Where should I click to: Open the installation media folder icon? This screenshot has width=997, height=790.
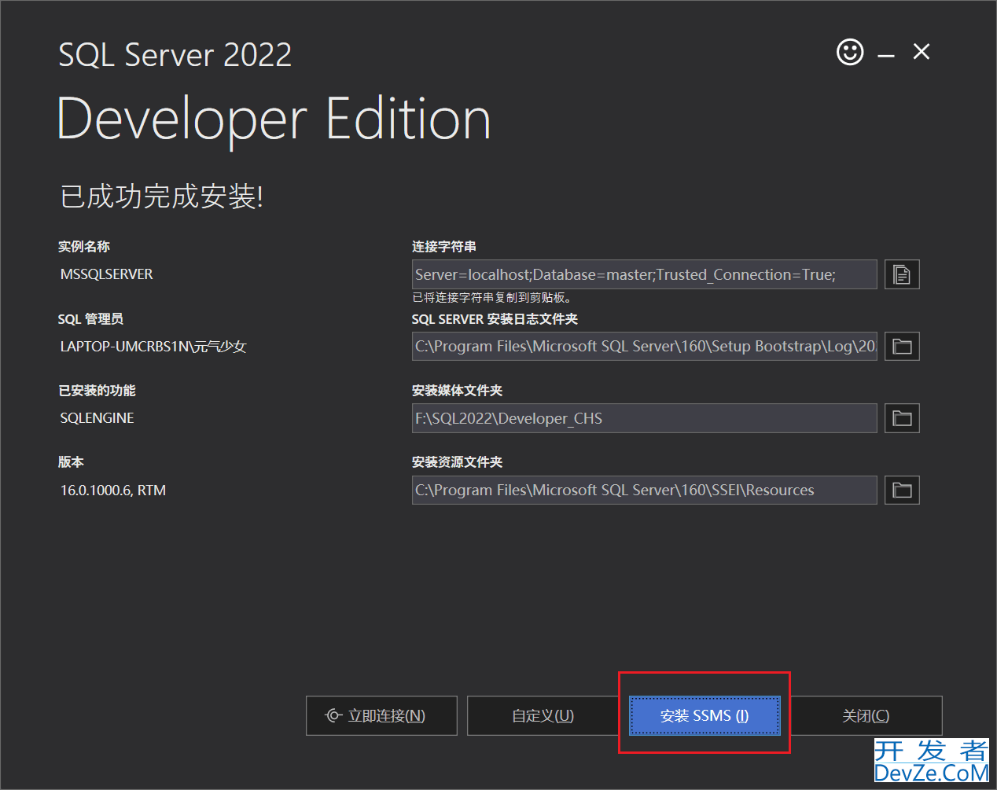point(902,418)
